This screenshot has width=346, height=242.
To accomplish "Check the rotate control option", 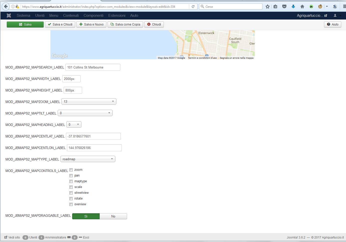I will (71, 198).
